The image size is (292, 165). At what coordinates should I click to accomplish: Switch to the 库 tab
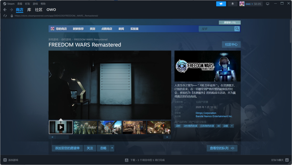29,10
